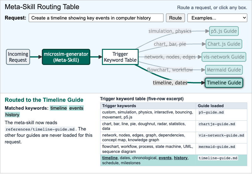This screenshot has height=174, width=252.
Task: Click the vis-network-guide.md table cell
Action: (x=221, y=138)
